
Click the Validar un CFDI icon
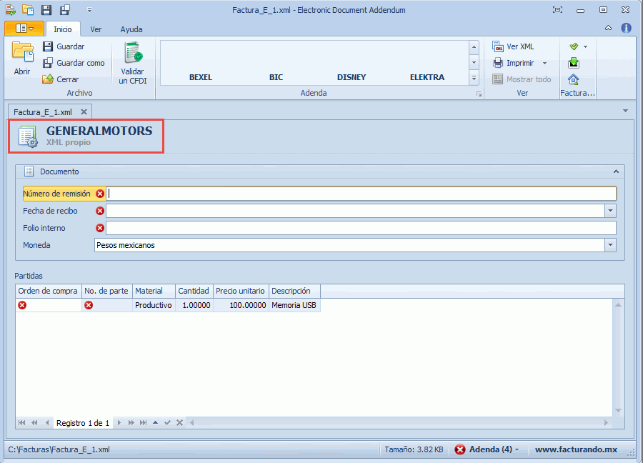coord(132,52)
